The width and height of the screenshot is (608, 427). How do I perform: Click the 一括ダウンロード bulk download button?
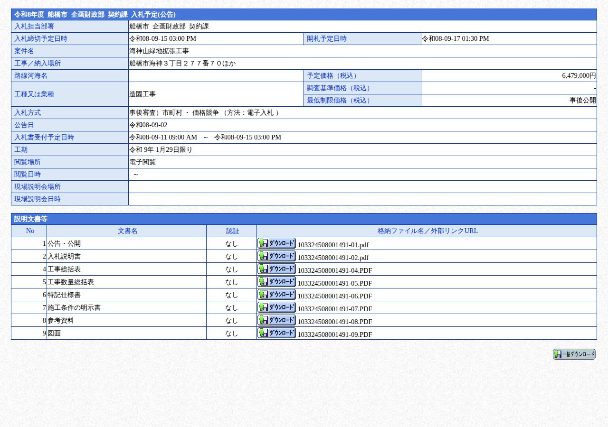tap(574, 354)
